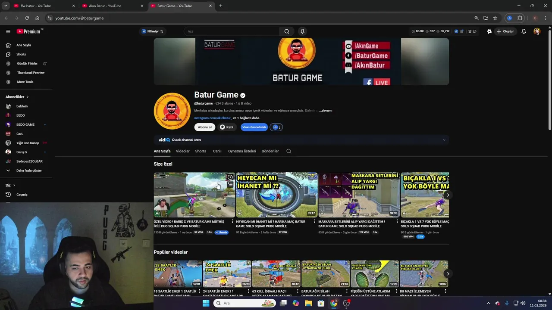This screenshot has height=310, width=552.
Task: Open the instagram.com/akinbatur_ link
Action: pyautogui.click(x=213, y=118)
